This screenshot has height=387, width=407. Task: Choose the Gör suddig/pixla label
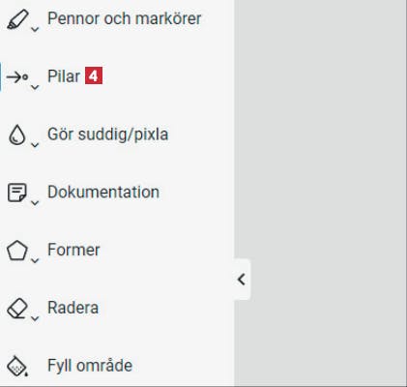pyautogui.click(x=108, y=134)
